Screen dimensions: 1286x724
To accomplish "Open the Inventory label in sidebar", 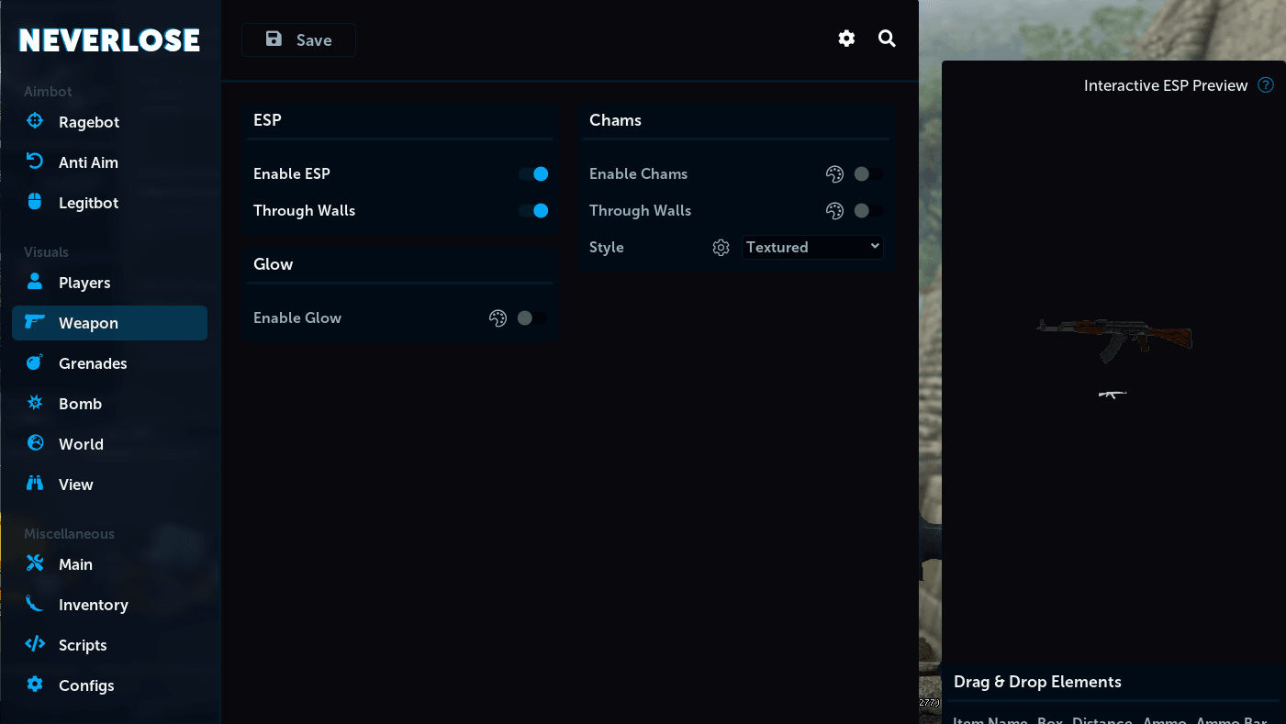I will coord(94,605).
